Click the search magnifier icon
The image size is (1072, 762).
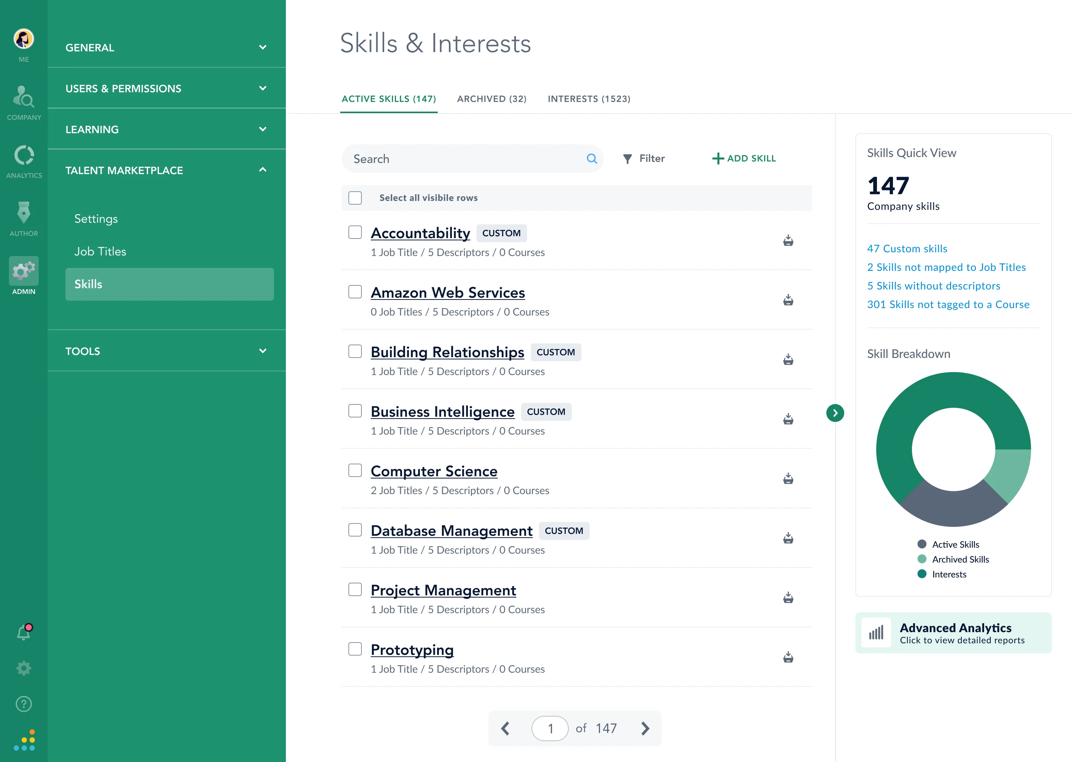coord(592,159)
